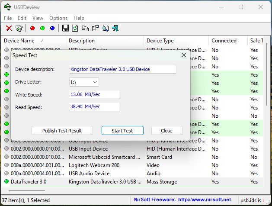Click the "37 item(s), 1 Selected" status text
Viewport: 272px width, 206px height.
pyautogui.click(x=26, y=200)
